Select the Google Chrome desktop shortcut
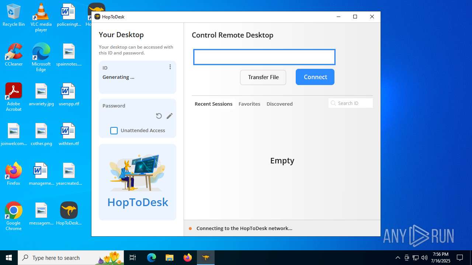This screenshot has width=472, height=265. (14, 216)
